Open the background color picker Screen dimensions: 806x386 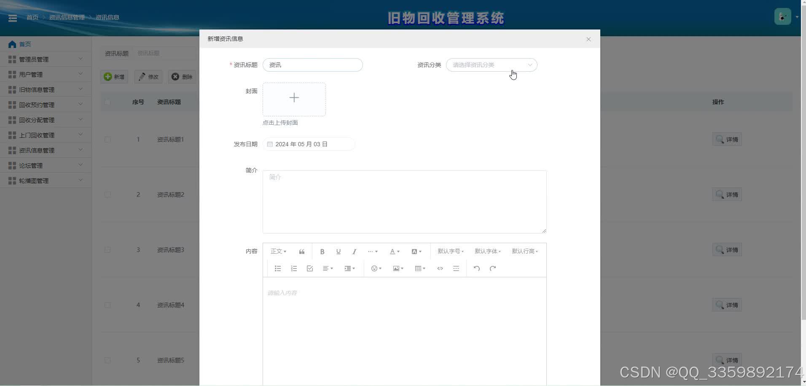(x=416, y=252)
